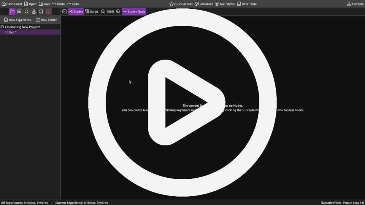Screen dimensions: 365x205
Task: Undo the last action
Action: [x=59, y=4]
